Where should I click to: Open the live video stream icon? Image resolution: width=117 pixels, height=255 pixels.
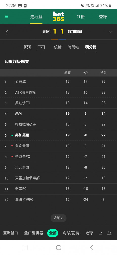pyautogui.click(x=41, y=47)
